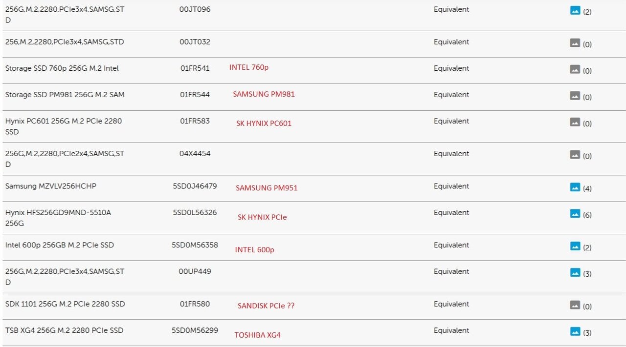
Task: Click image icon in 01FR541 row
Action: (x=575, y=69)
